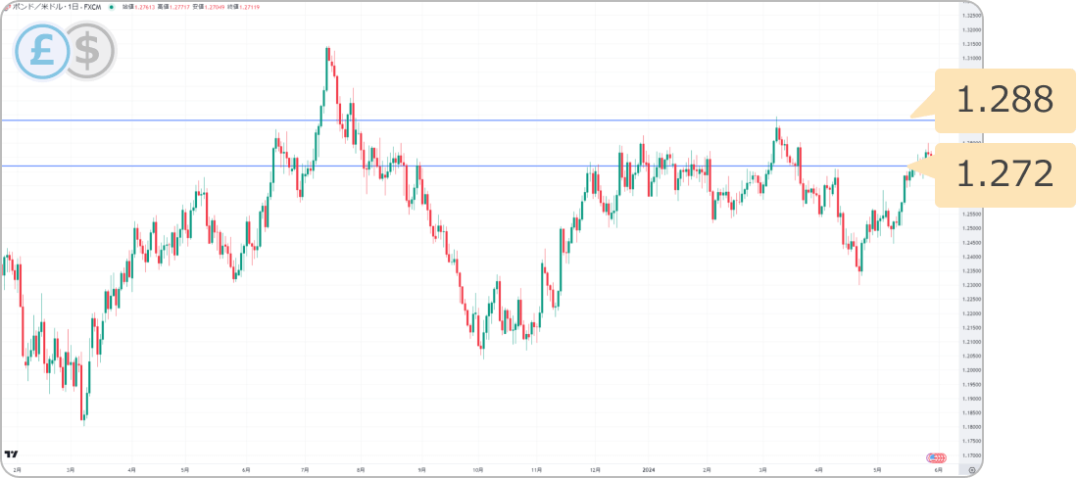Click the ポンド/米ドル symbol title
The height and width of the screenshot is (478, 1078).
pyautogui.click(x=47, y=6)
